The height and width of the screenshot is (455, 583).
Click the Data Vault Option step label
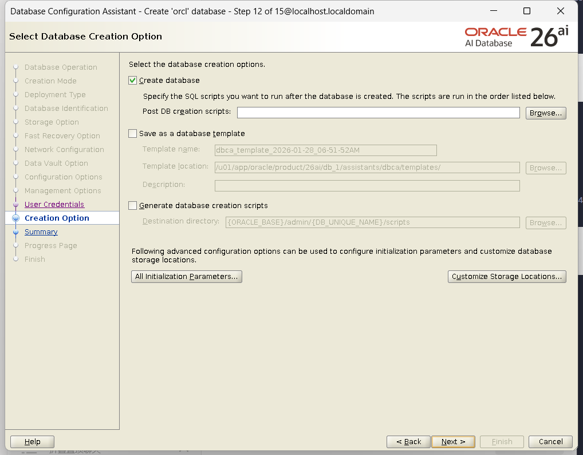point(56,163)
